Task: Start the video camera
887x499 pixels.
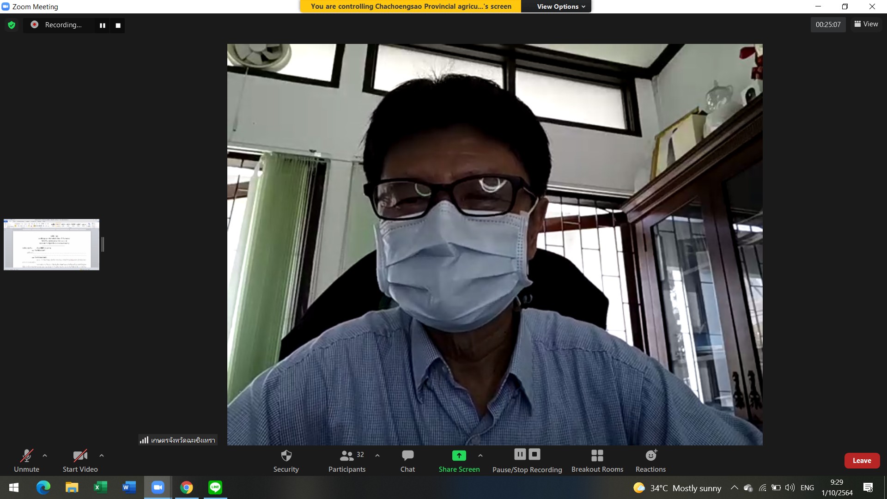Action: coord(80,461)
